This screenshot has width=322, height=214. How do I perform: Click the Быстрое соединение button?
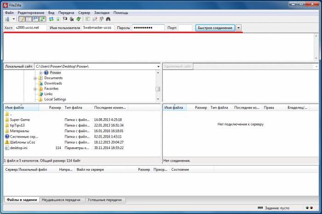tap(215, 28)
